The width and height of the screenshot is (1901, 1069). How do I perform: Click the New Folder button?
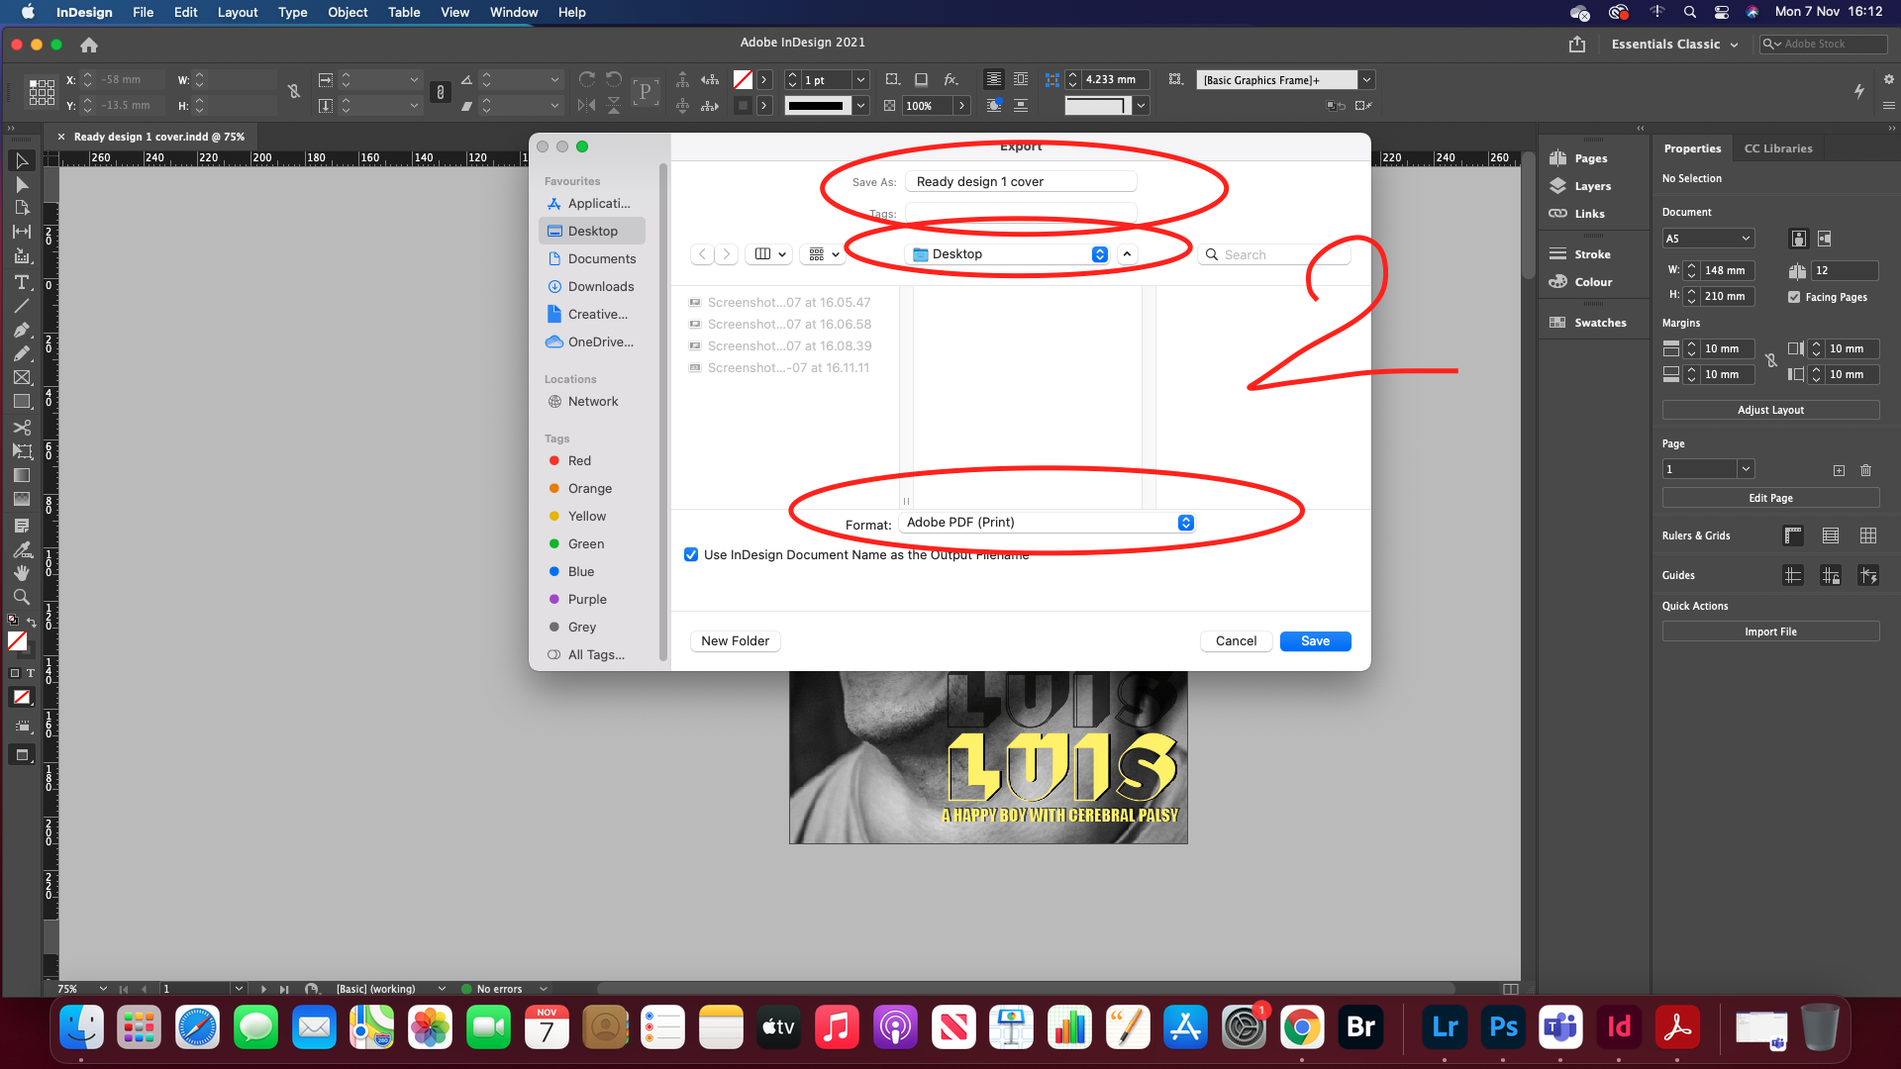(x=735, y=641)
